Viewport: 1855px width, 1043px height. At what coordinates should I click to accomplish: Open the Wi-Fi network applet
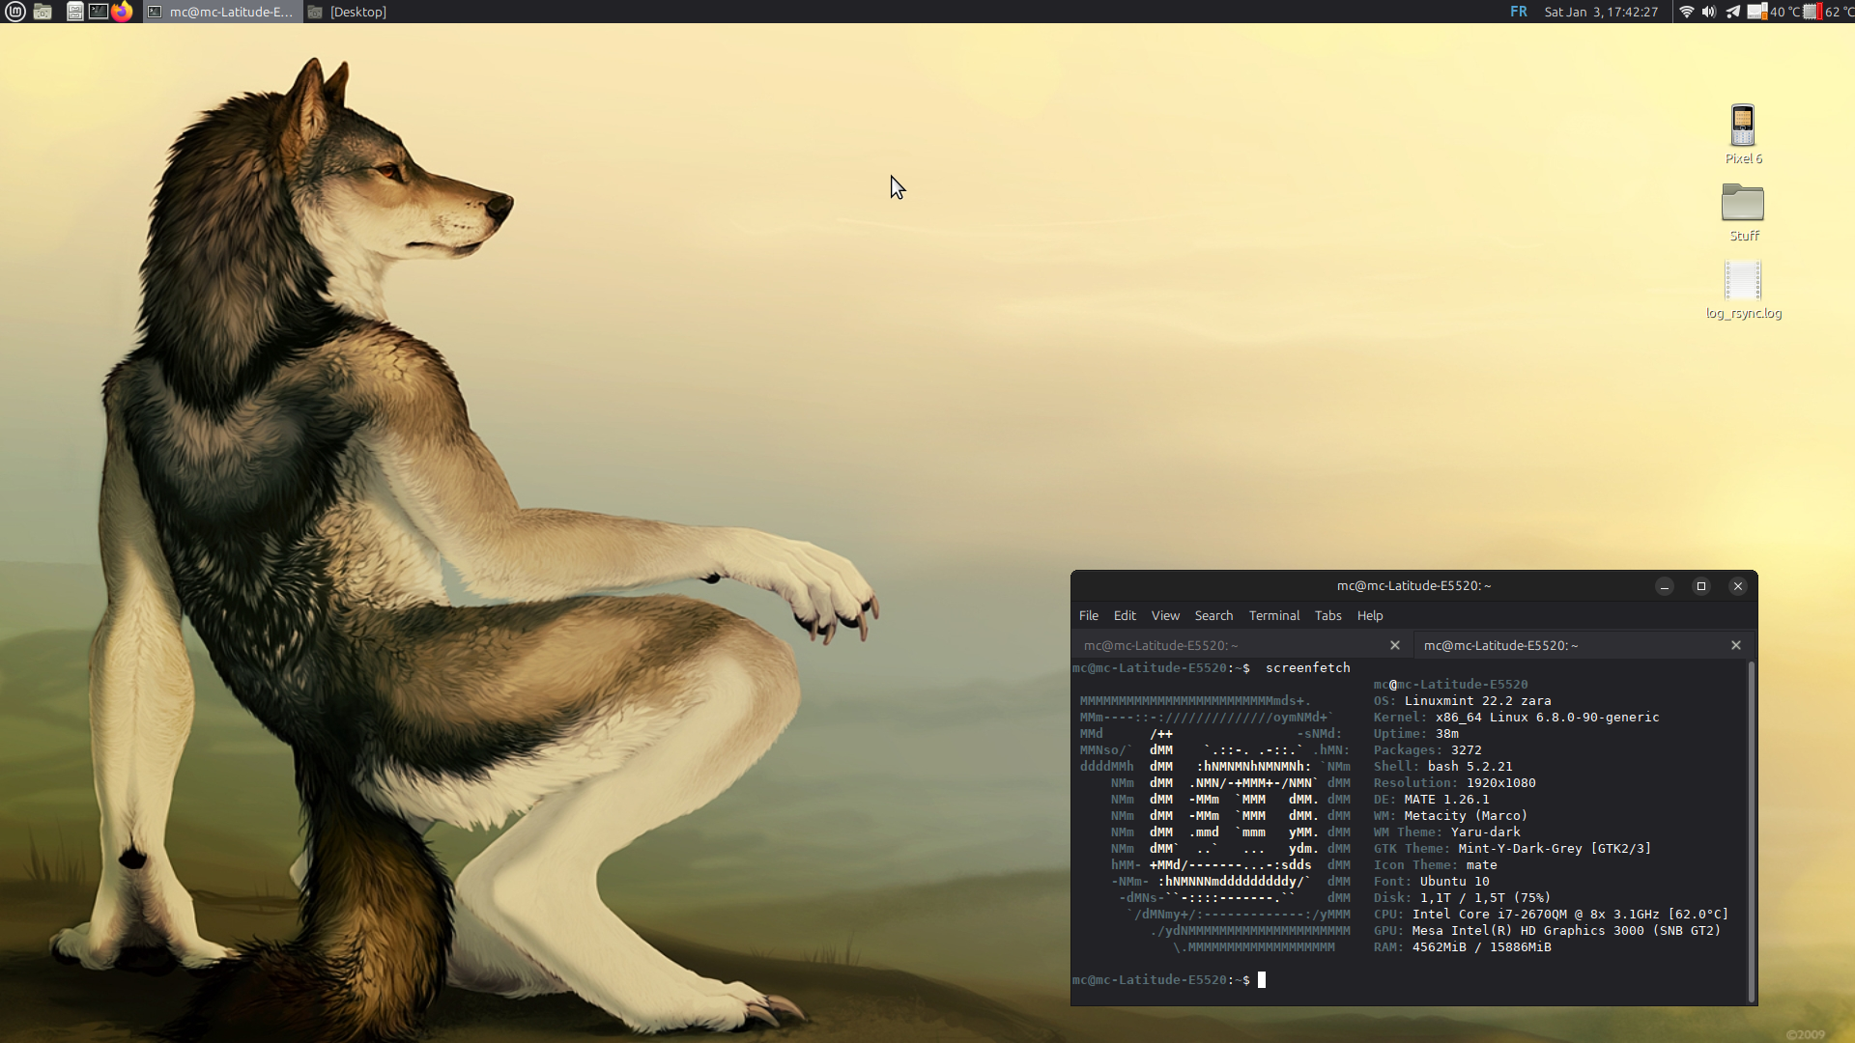(x=1686, y=12)
